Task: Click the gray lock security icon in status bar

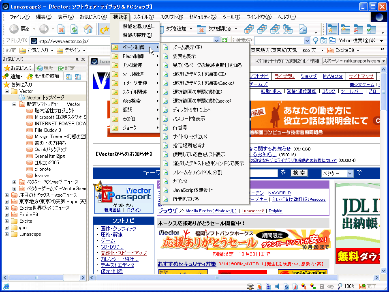Action: (x=321, y=286)
